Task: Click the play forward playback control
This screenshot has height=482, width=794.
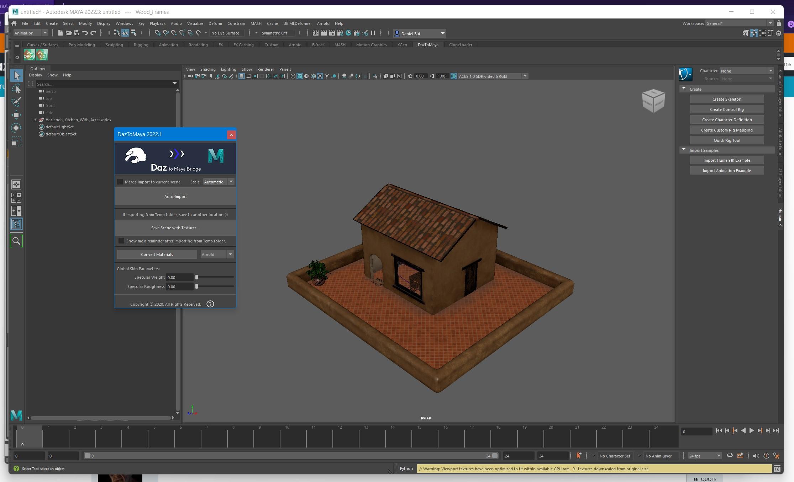Action: (752, 430)
